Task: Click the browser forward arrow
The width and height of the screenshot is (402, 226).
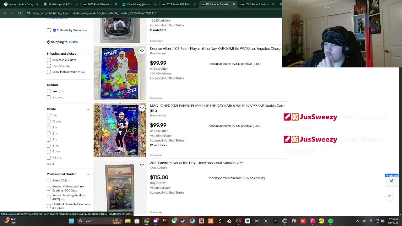Action: click(12, 13)
